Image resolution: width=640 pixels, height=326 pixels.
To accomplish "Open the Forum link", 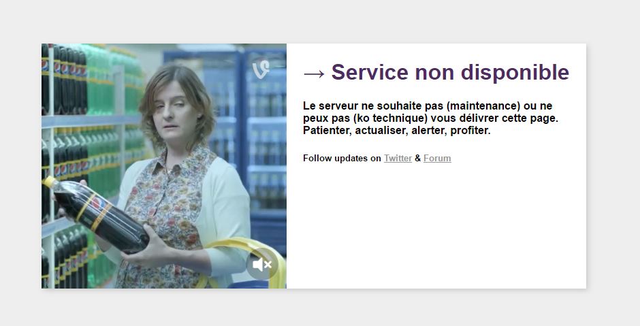I will tap(437, 159).
